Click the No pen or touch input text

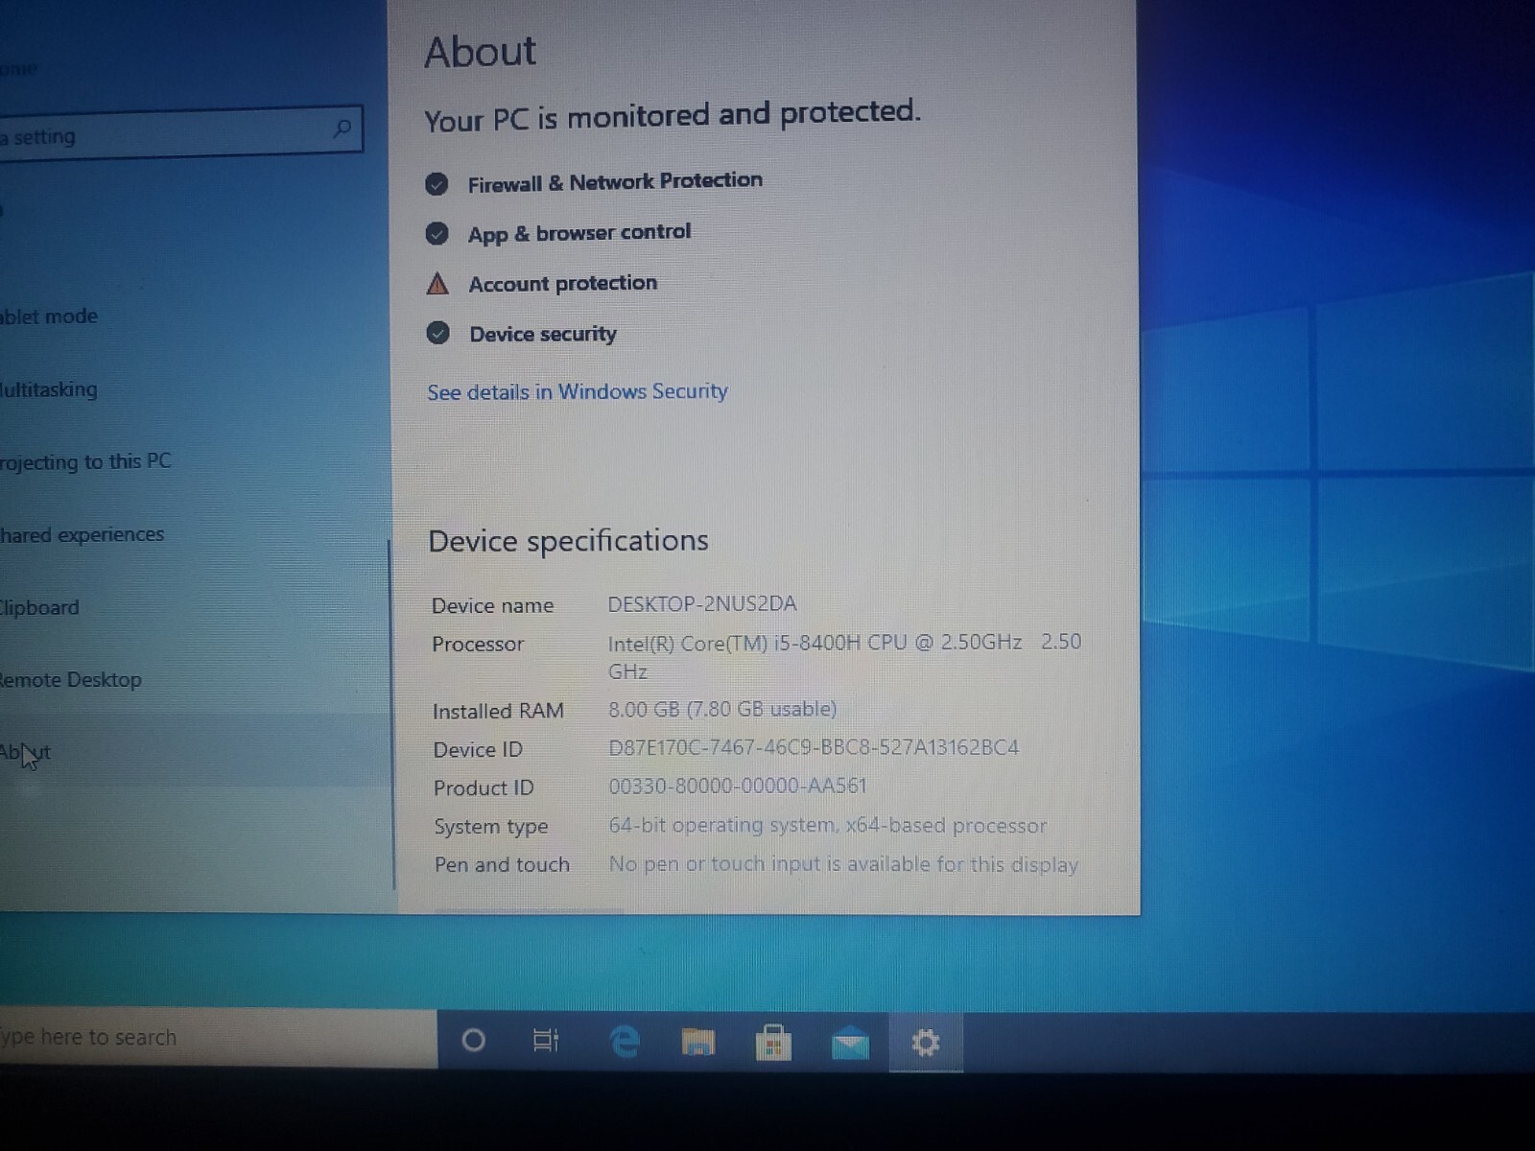(843, 864)
